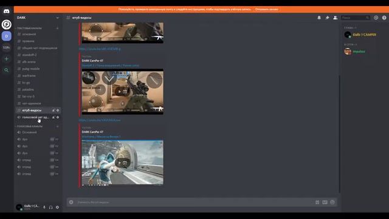Open the emoji picker in the message bar
The height and width of the screenshot is (219, 389).
[332, 202]
